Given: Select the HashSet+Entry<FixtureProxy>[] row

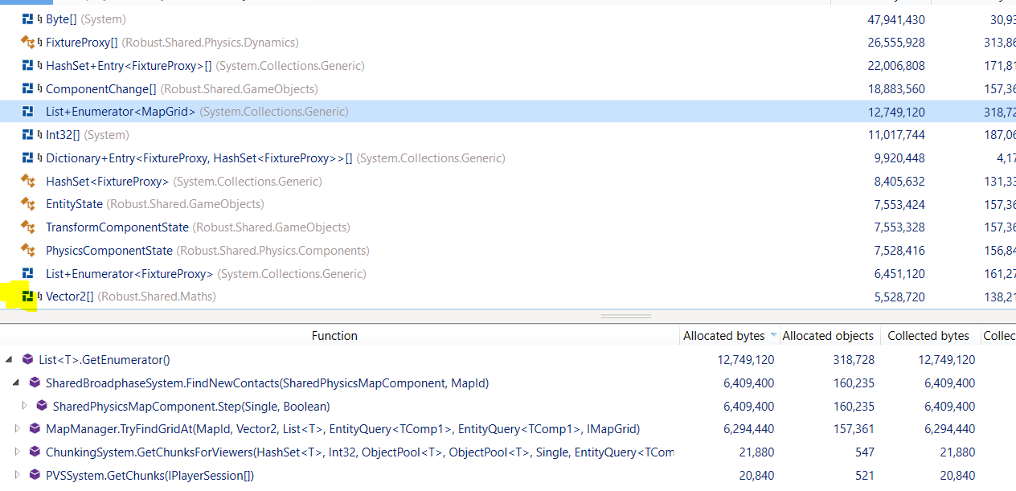Looking at the screenshot, I should pos(508,65).
